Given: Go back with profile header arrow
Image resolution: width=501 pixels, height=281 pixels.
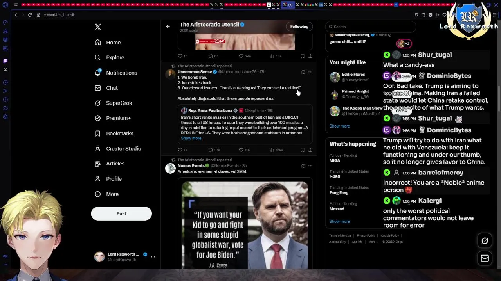Looking at the screenshot, I should pos(168,27).
